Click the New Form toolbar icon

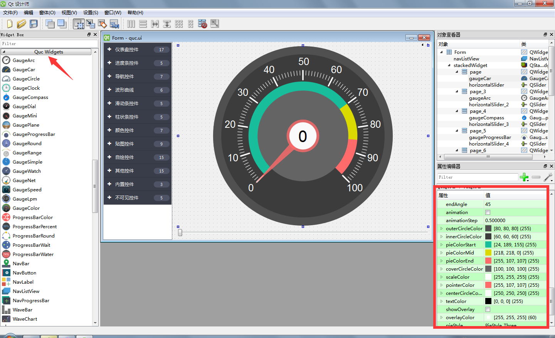pos(9,24)
